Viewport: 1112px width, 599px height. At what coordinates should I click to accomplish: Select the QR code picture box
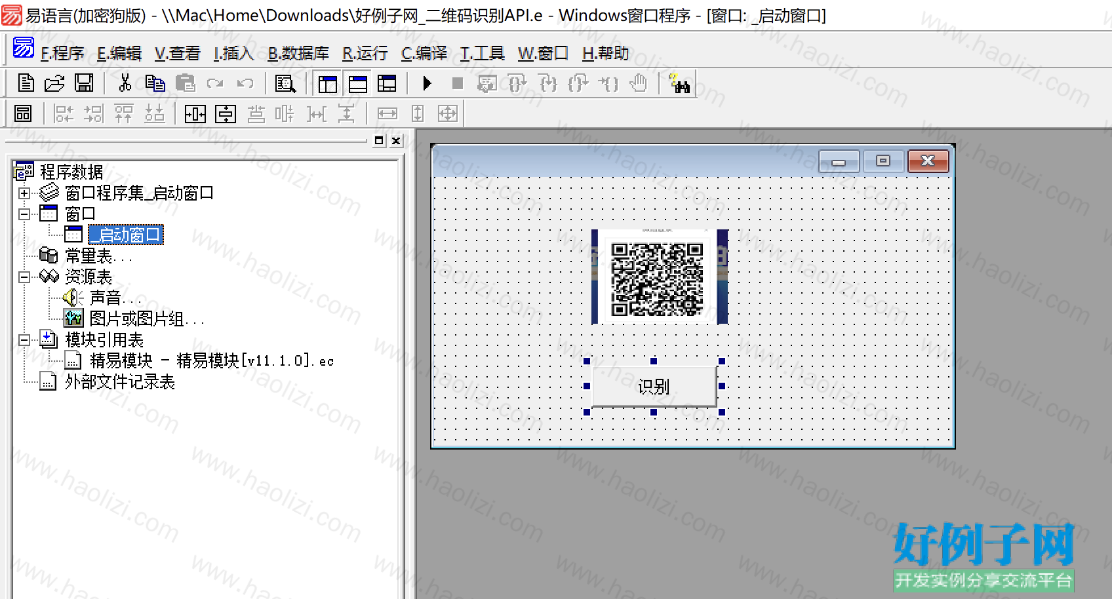(x=660, y=277)
